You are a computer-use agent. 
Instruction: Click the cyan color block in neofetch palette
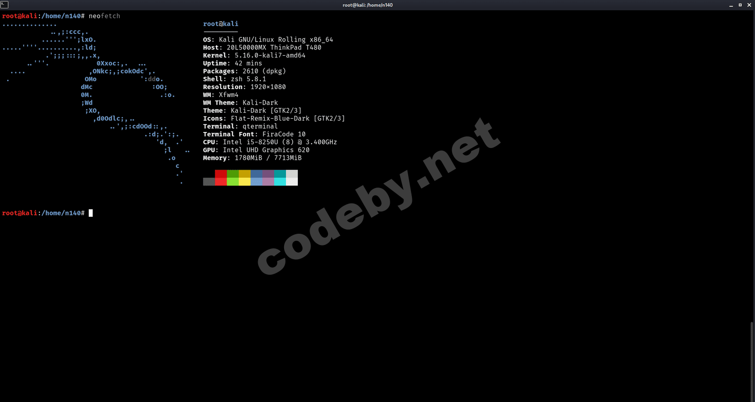(x=280, y=178)
